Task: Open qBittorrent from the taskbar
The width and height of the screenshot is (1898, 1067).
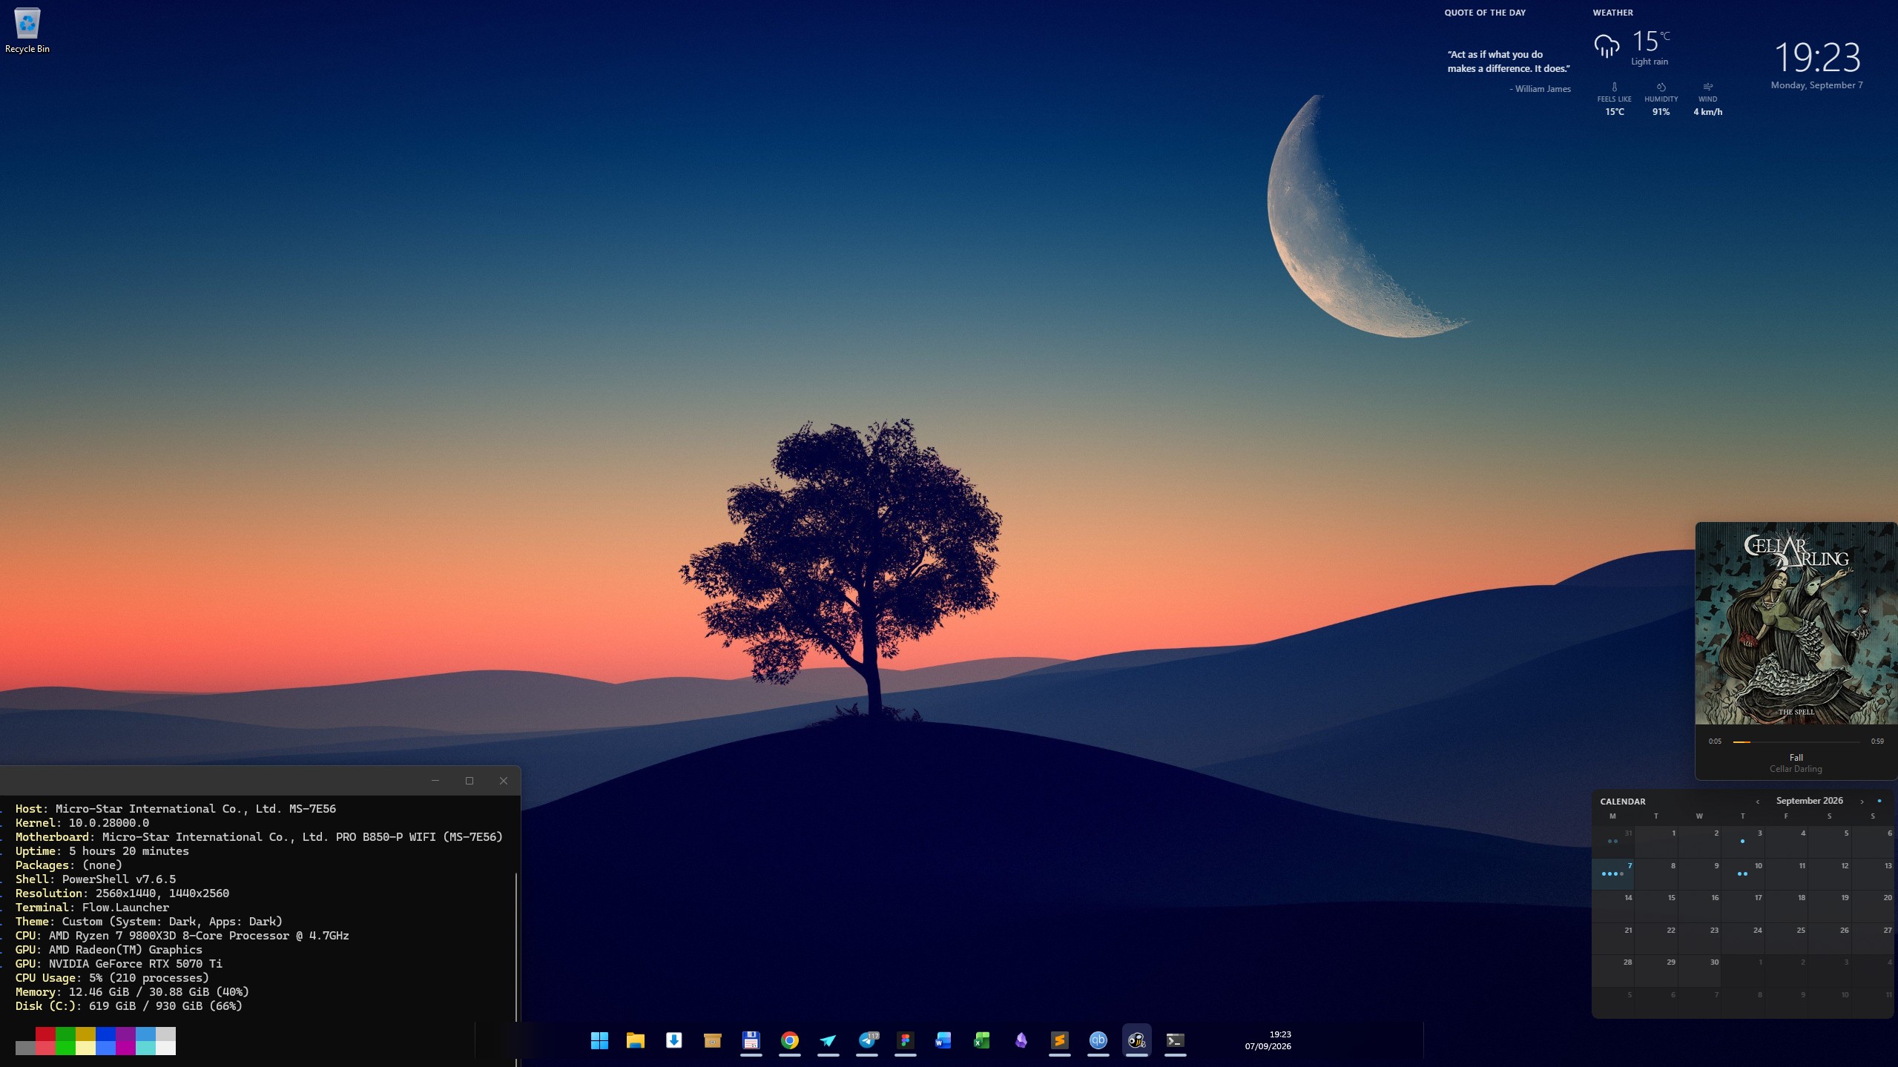Action: coord(1098,1040)
